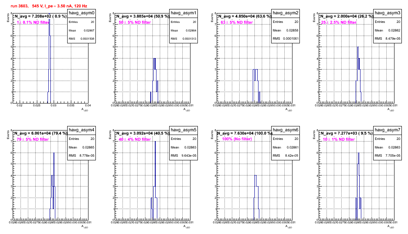The width and height of the screenshot is (408, 234).
Task: Click the N_avg = 6.061e+04 label
Action: [x=41, y=133]
